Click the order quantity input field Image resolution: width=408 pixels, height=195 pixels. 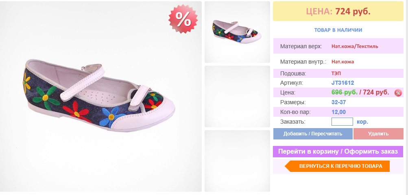coord(342,122)
